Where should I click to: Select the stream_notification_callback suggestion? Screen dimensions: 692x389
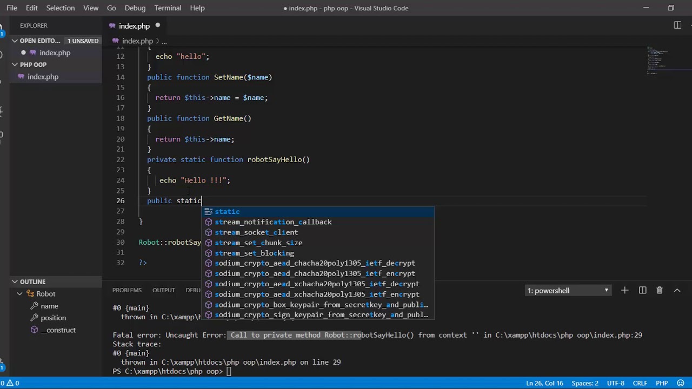pyautogui.click(x=318, y=222)
